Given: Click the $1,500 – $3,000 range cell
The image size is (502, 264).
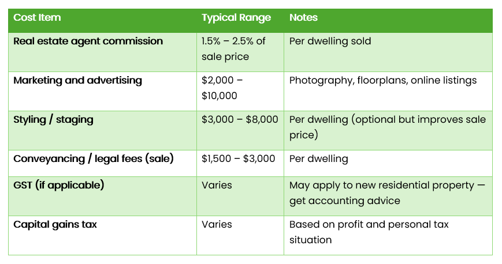Looking at the screenshot, I should [238, 159].
